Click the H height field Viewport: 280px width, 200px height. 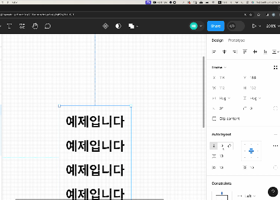pyautogui.click(x=256, y=88)
